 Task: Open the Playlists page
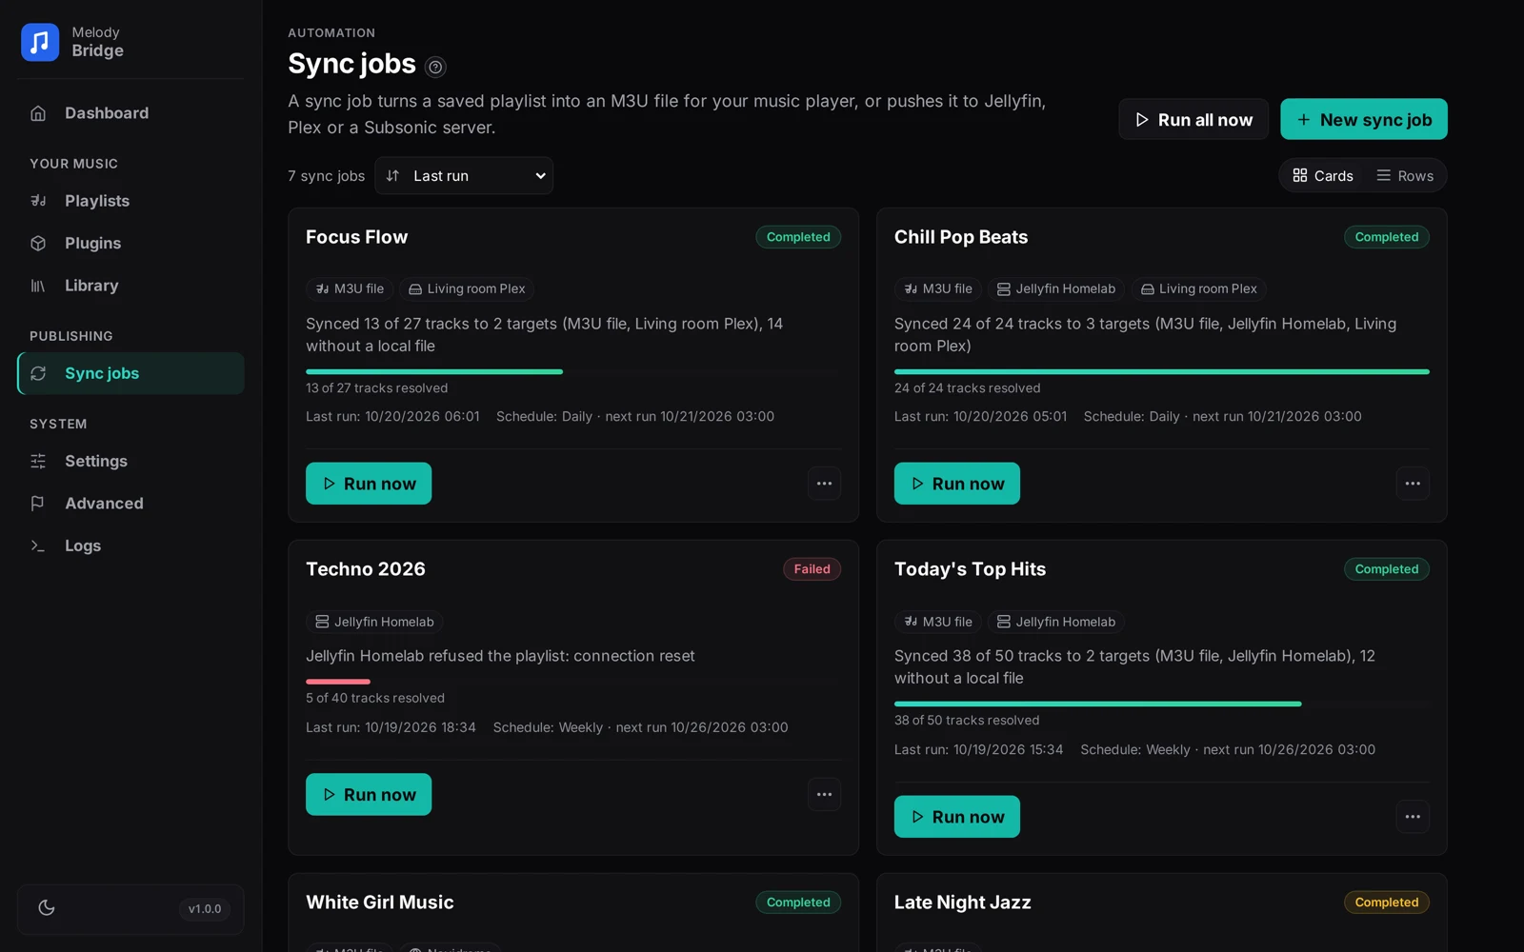tap(130, 201)
